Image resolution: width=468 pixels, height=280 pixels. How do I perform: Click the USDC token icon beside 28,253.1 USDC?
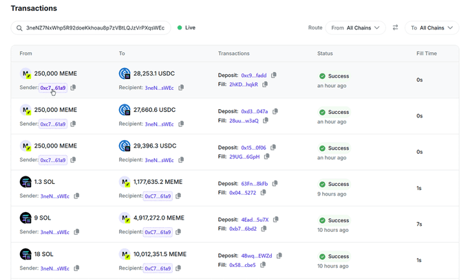point(125,73)
